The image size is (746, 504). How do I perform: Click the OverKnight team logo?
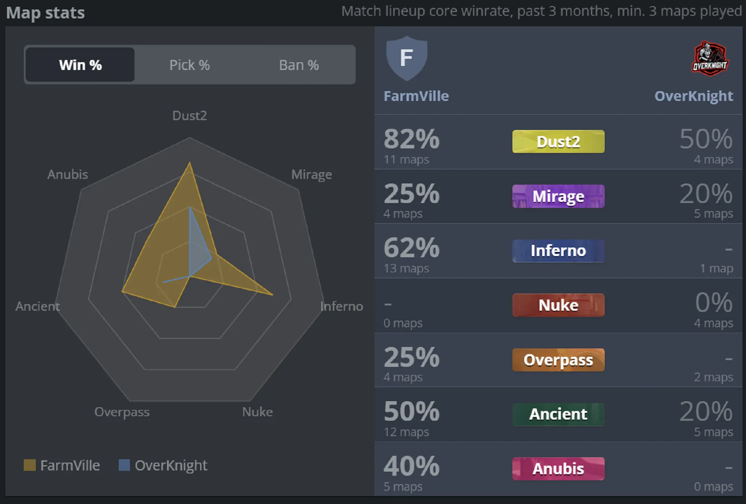click(710, 58)
